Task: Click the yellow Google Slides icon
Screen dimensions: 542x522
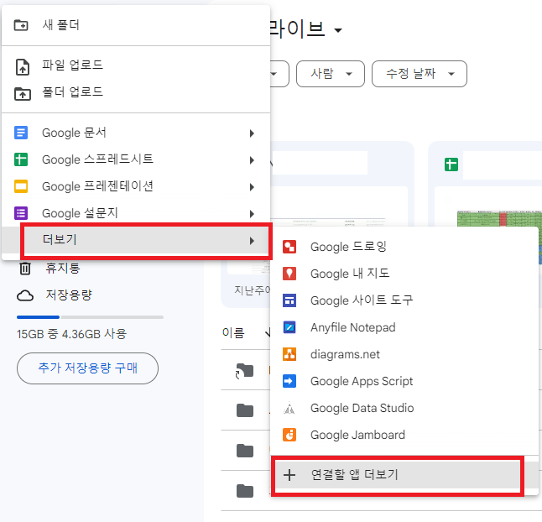Action: pos(21,186)
